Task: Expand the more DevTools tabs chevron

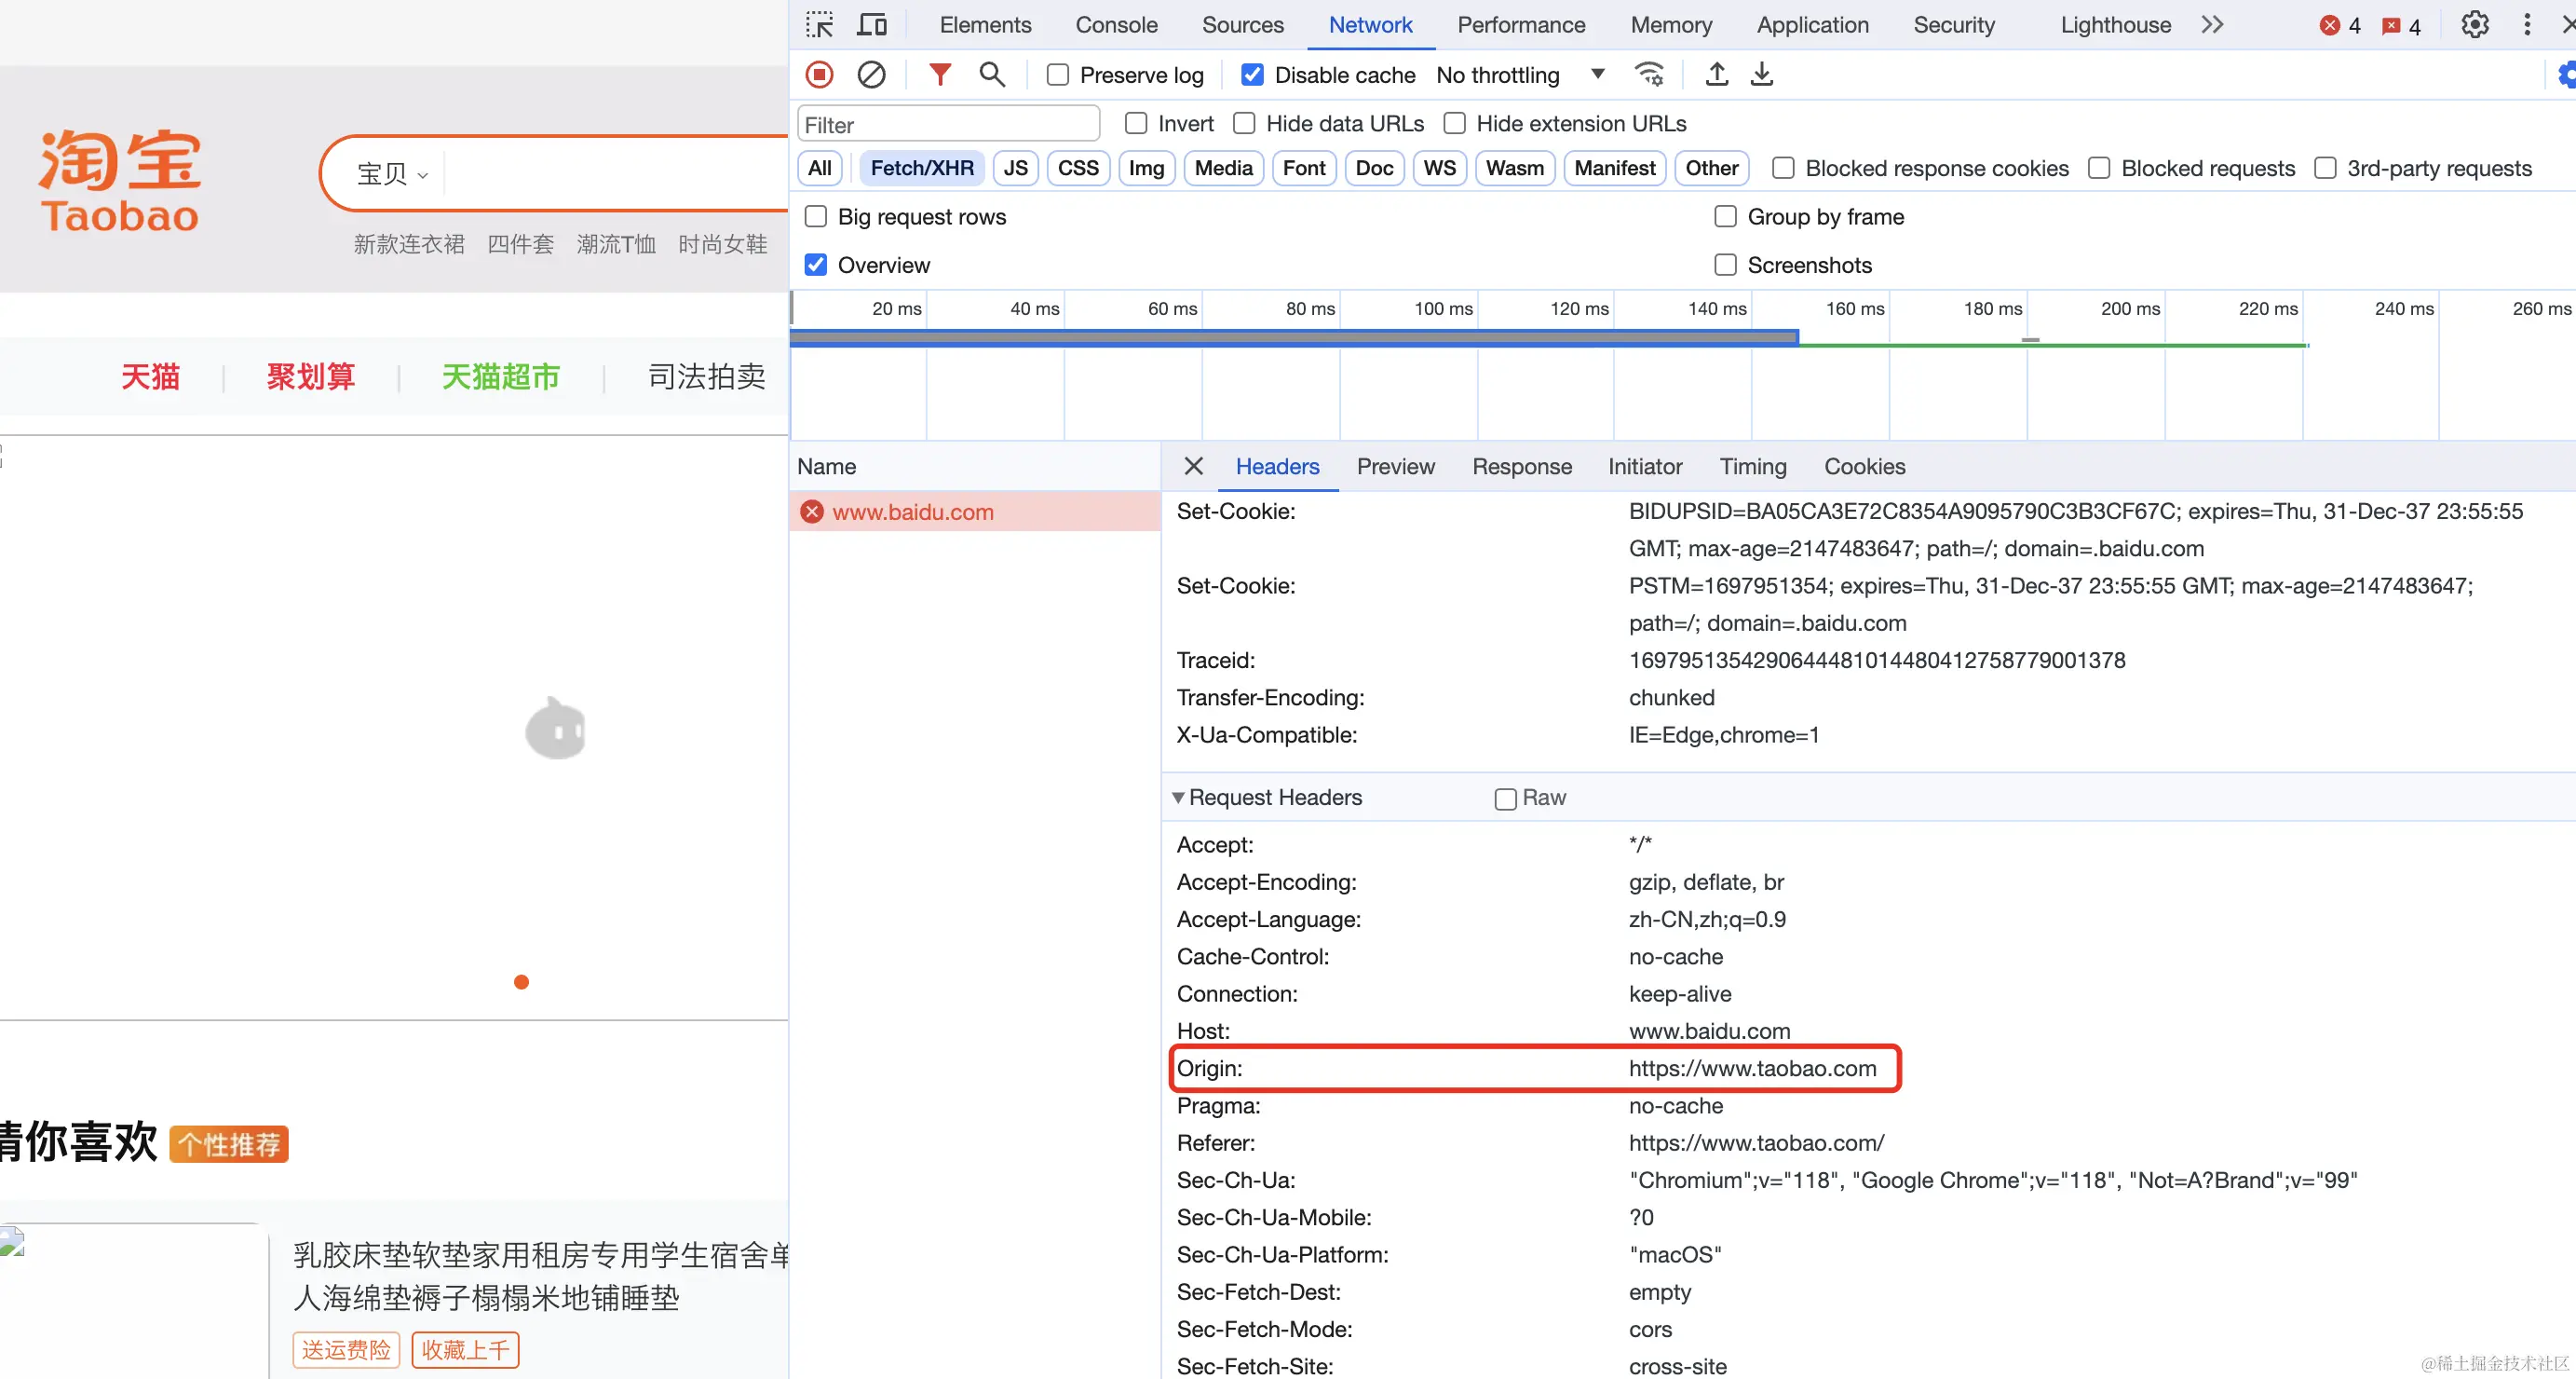Action: [2212, 25]
